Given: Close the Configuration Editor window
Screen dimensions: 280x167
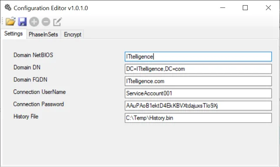Looking at the screenshot, I should (x=268, y=8).
